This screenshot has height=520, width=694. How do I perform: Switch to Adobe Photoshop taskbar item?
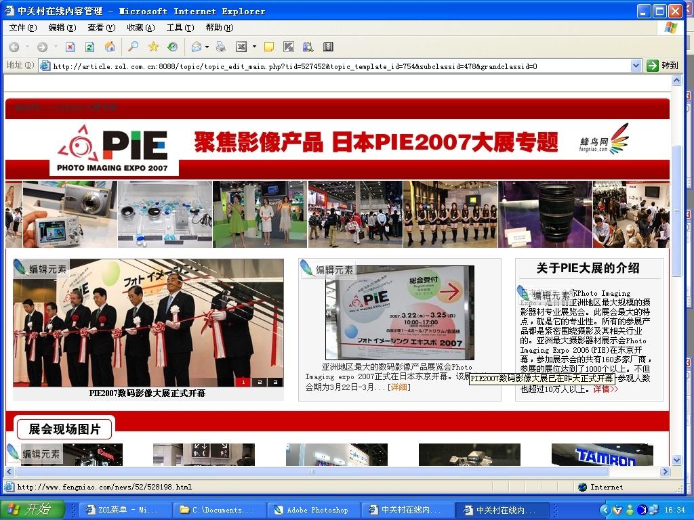tap(315, 510)
